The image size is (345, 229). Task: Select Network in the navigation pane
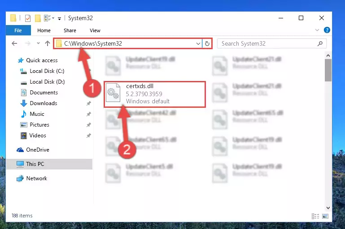pos(36,178)
